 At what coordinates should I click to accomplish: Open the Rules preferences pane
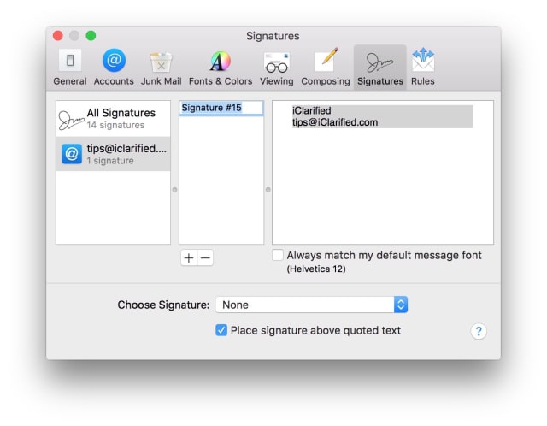[423, 68]
